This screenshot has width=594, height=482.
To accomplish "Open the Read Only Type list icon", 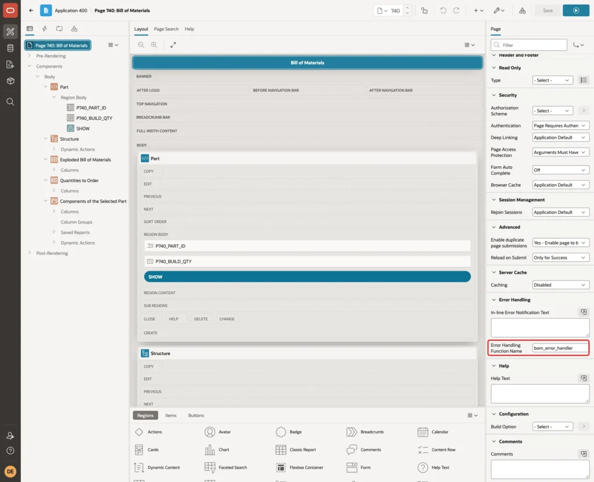I will [584, 80].
